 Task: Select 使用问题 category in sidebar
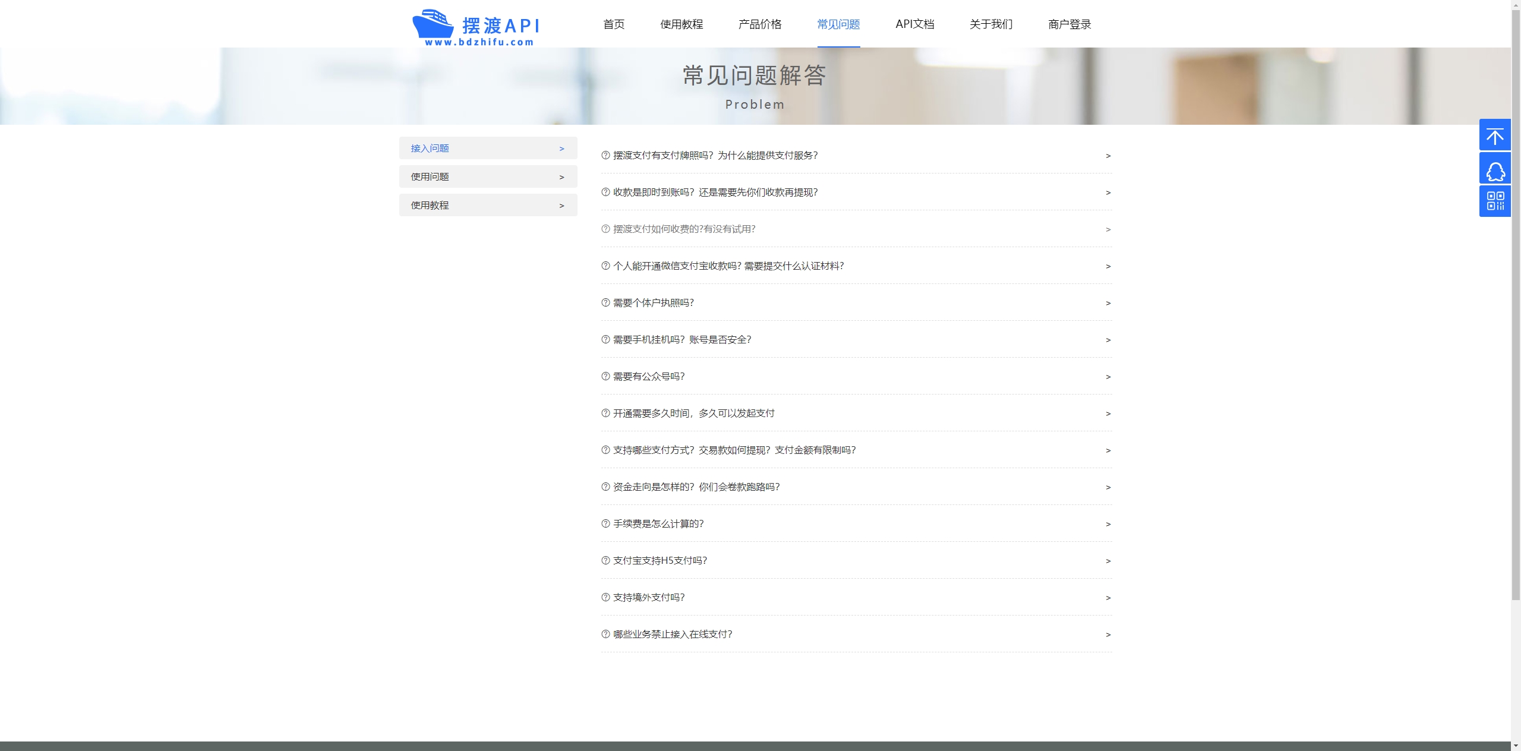488,176
